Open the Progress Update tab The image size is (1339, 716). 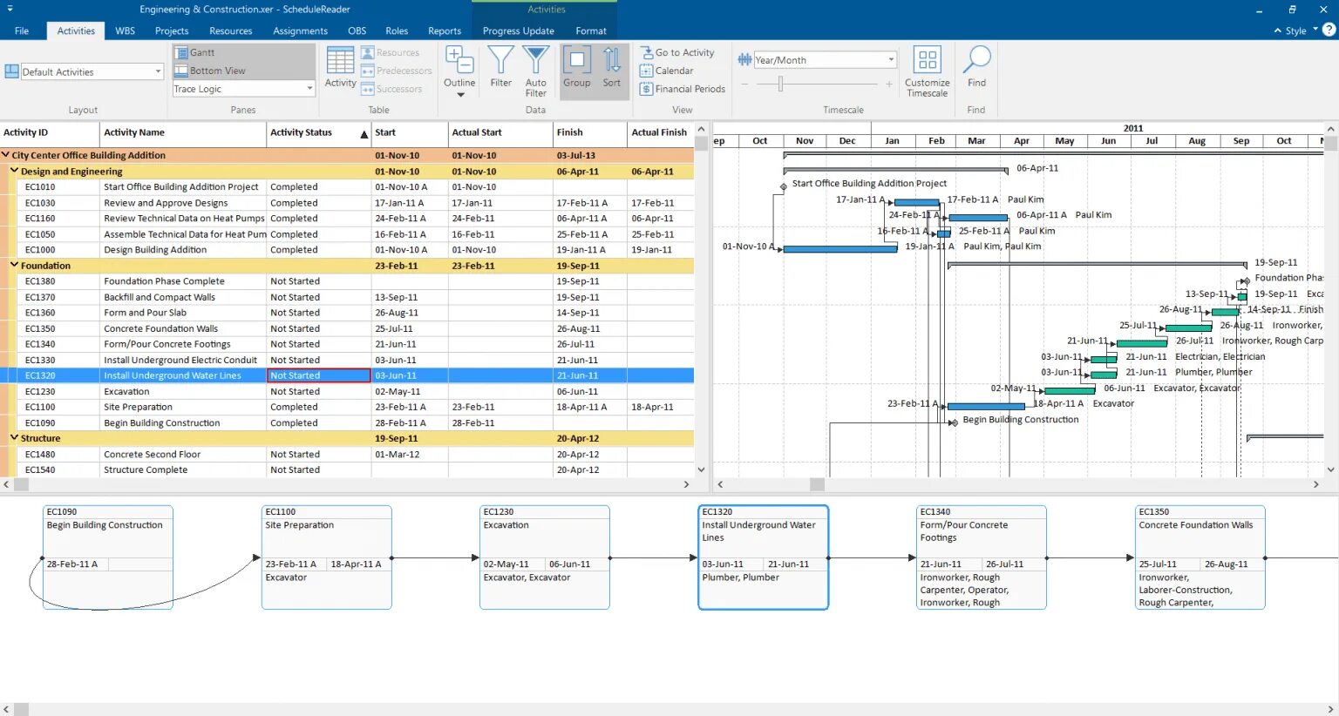click(519, 30)
